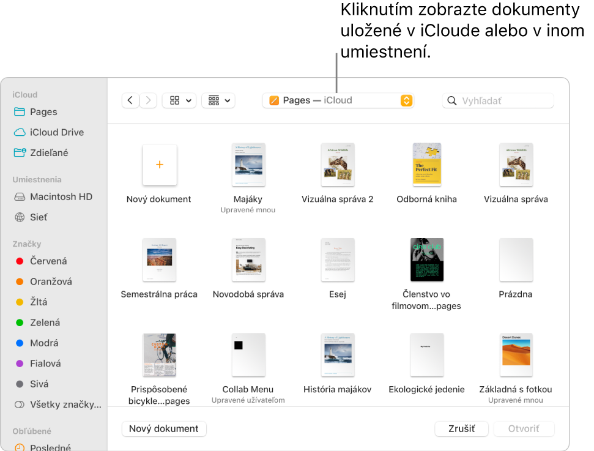This screenshot has height=451, width=594.
Task: Cancel the dialog with Zrušiť
Action: click(x=461, y=428)
